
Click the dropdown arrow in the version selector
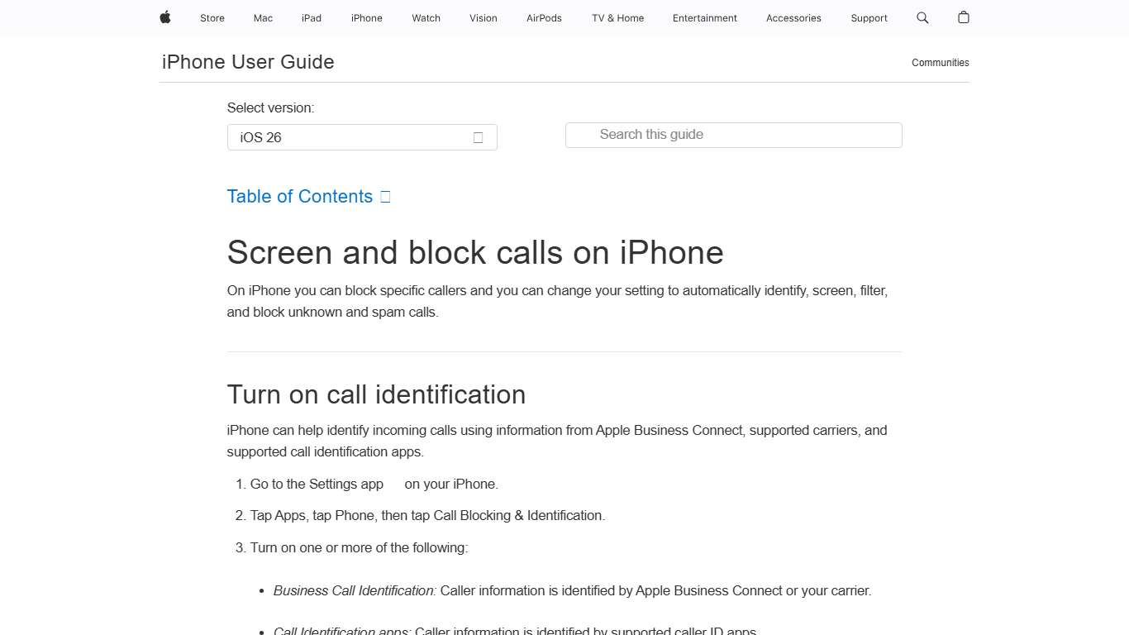(478, 137)
